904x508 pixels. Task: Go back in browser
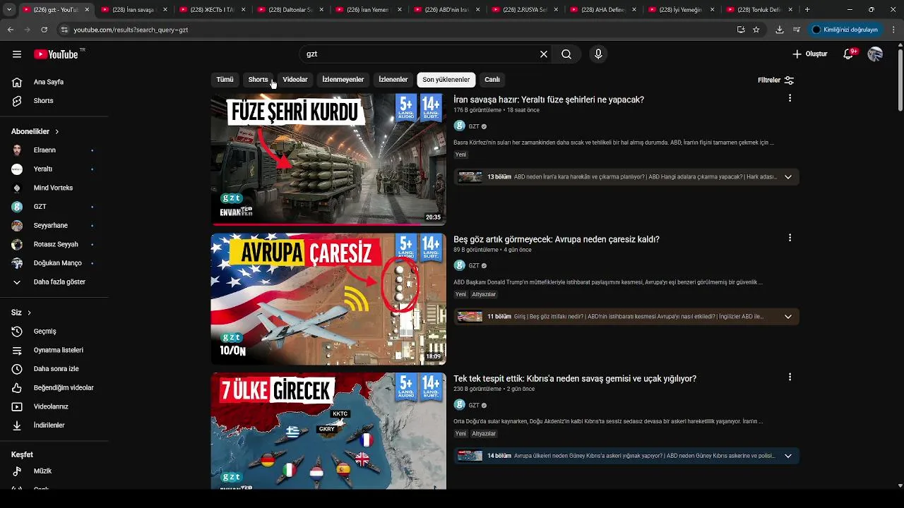pyautogui.click(x=10, y=30)
